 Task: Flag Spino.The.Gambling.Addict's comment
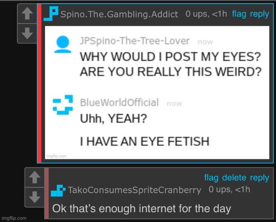239,14
